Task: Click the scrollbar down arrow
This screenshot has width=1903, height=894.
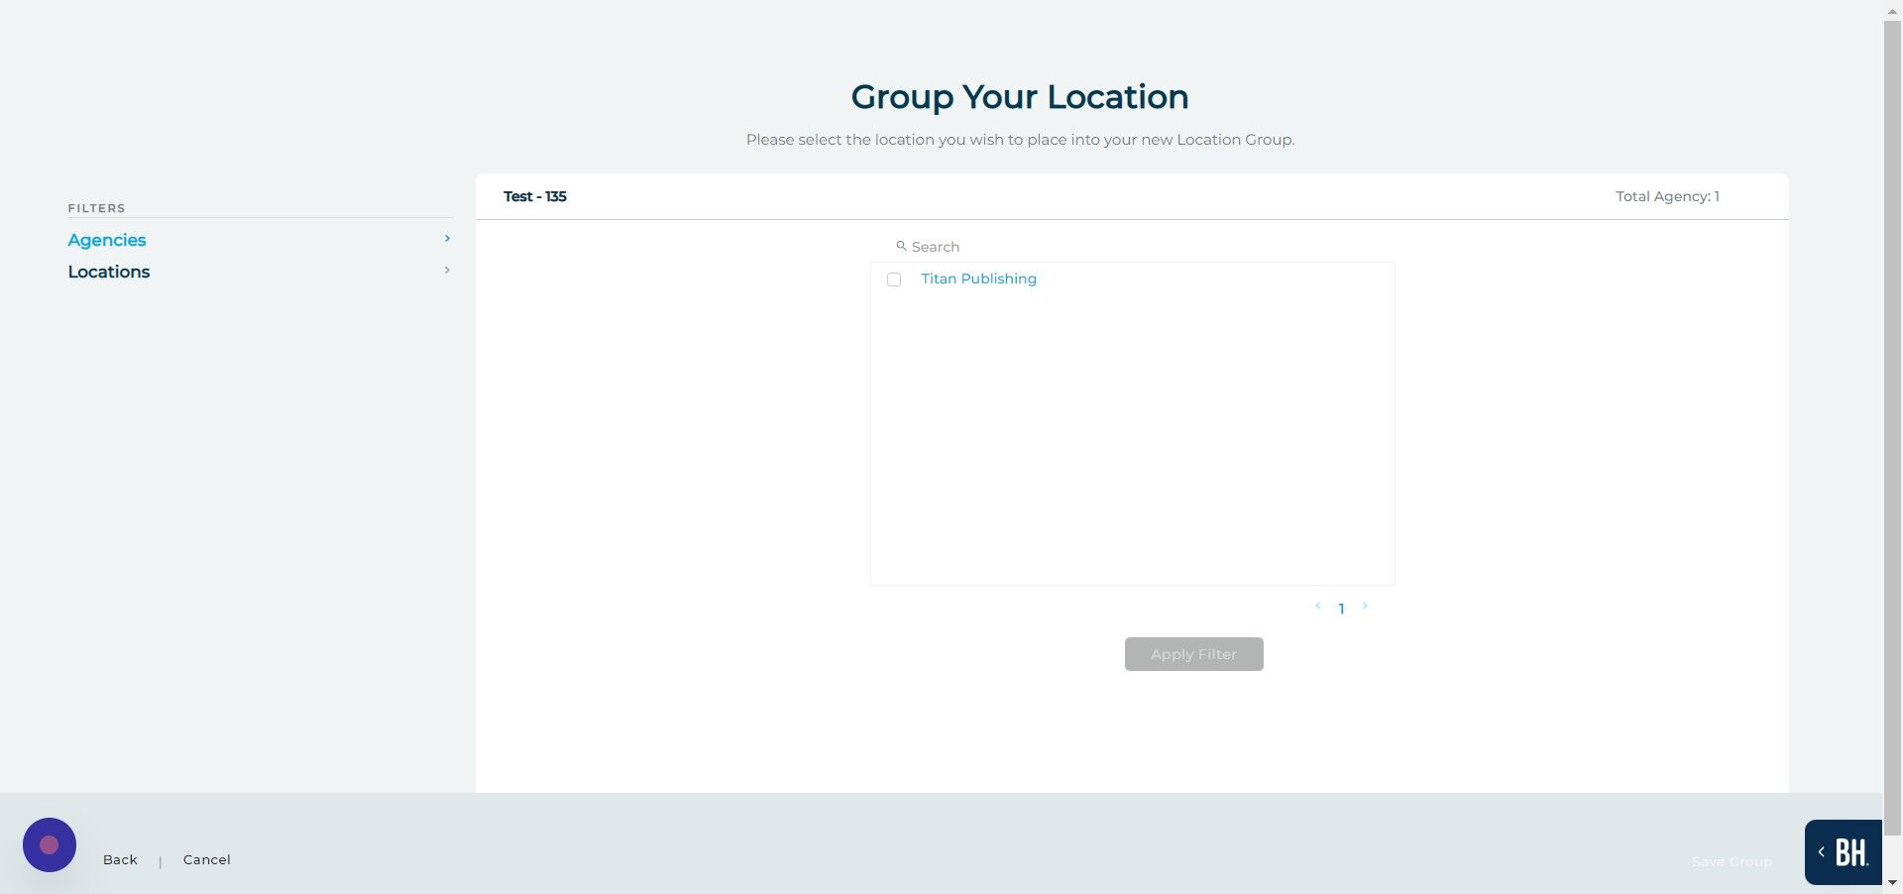Action: coord(1892,882)
